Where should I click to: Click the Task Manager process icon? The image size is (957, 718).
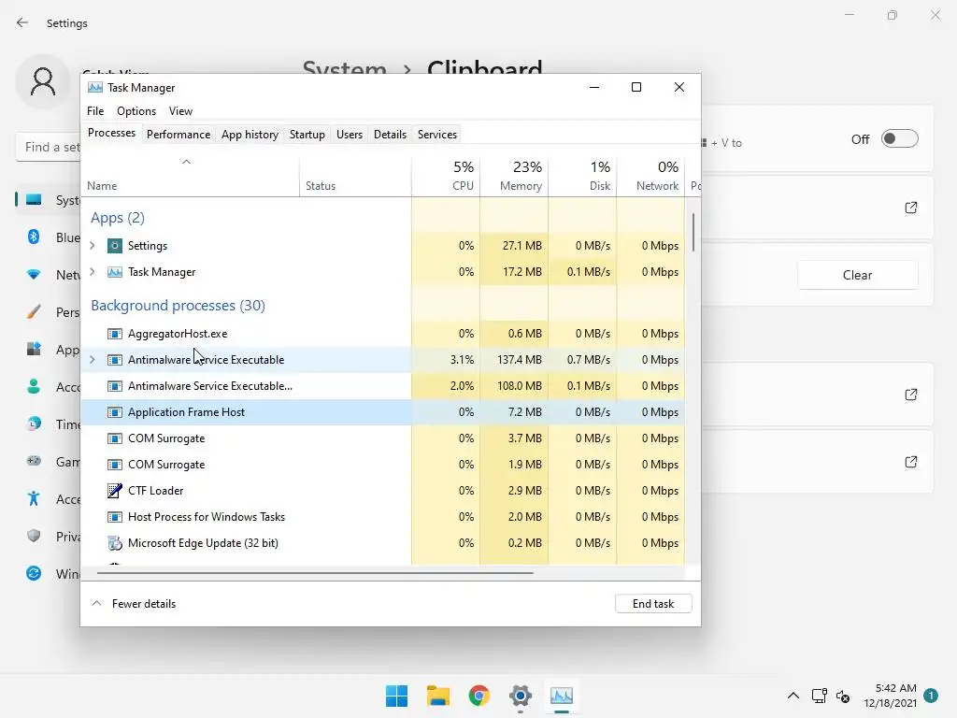click(115, 272)
